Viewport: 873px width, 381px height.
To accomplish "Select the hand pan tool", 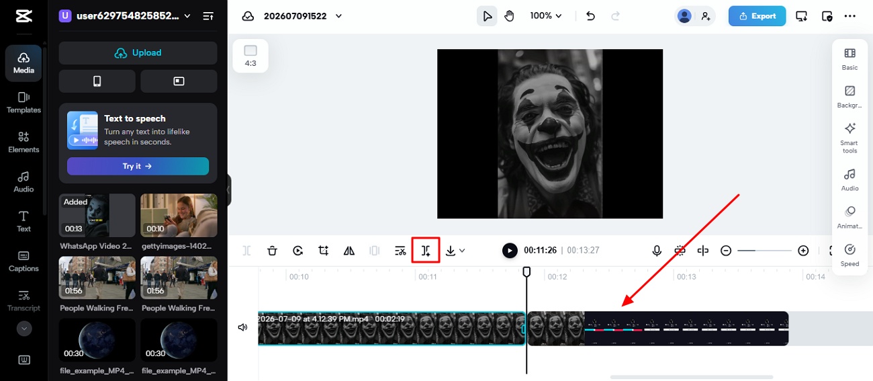I will point(509,16).
